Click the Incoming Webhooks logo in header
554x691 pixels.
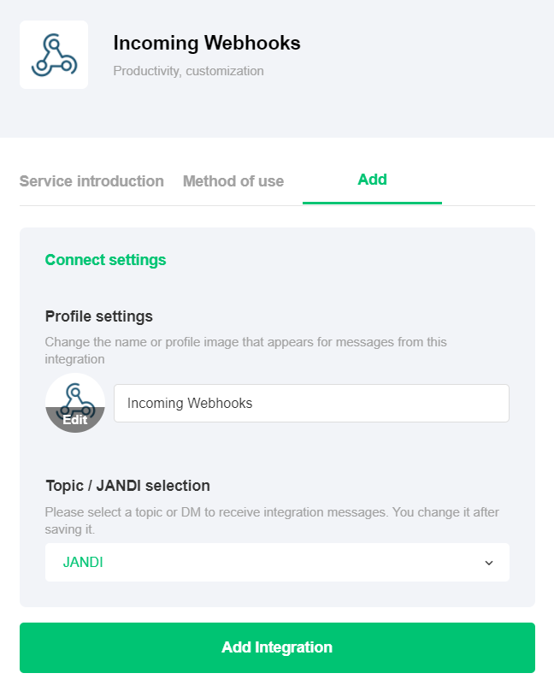pos(54,55)
